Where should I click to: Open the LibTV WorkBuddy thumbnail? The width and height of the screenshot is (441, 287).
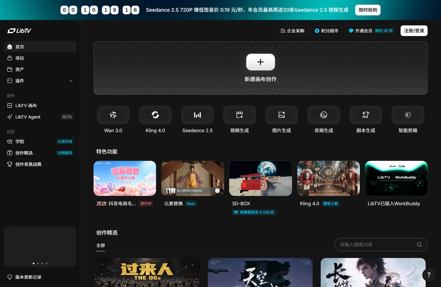396,178
